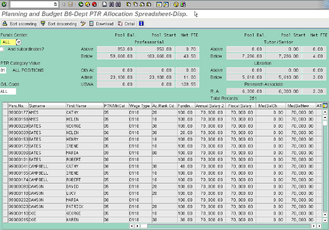Click personnel number 99000015 cell
This screenshot has width=329, height=230.
point(18,220)
